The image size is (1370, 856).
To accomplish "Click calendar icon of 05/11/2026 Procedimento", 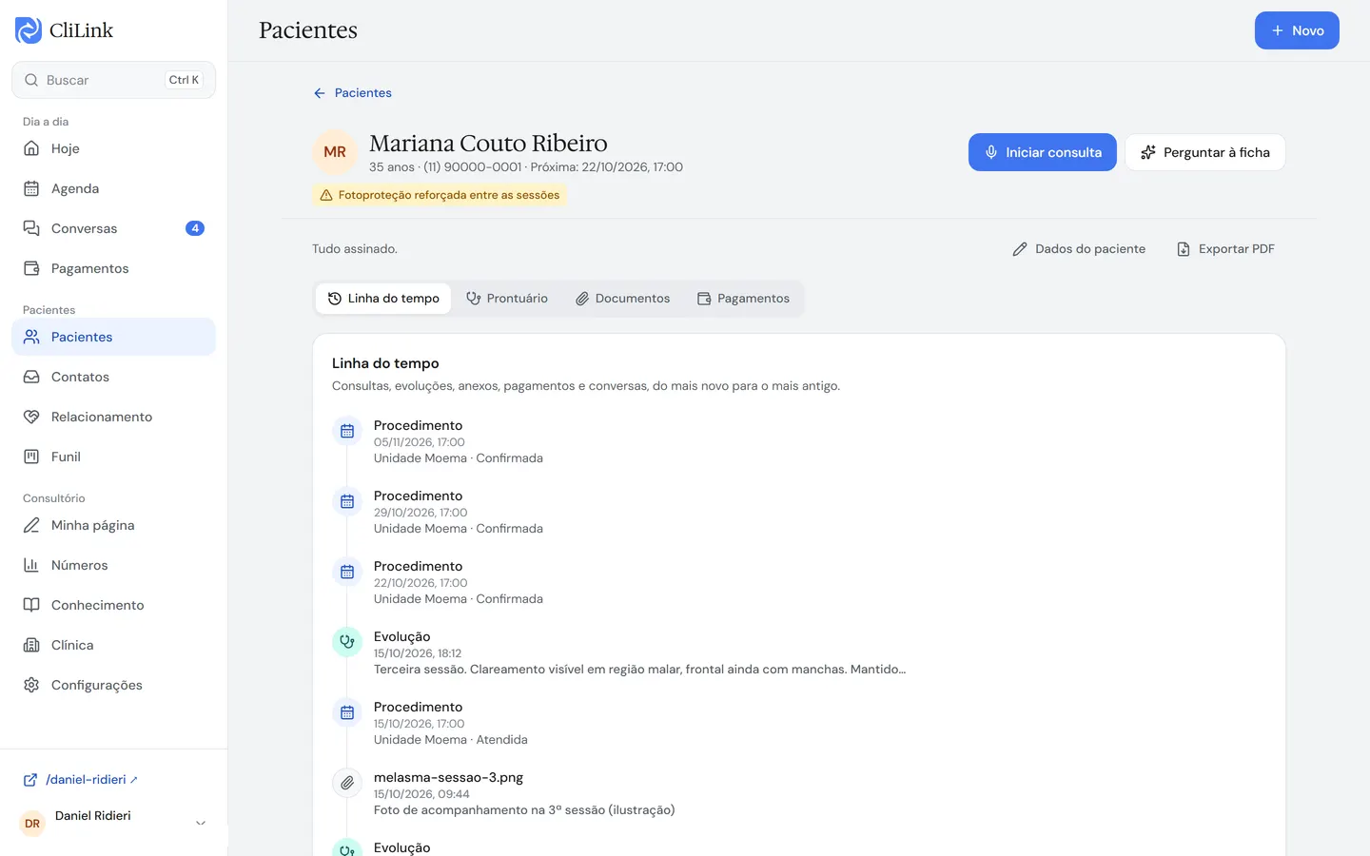I will pyautogui.click(x=347, y=431).
